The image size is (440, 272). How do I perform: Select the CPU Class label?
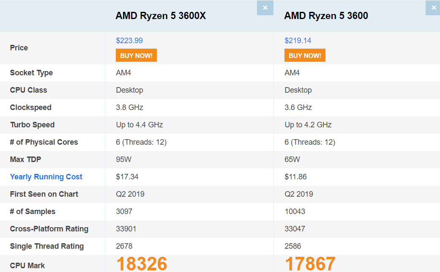click(28, 90)
